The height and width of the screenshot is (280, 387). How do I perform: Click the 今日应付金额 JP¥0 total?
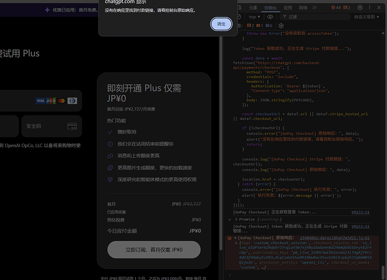[x=195, y=231]
